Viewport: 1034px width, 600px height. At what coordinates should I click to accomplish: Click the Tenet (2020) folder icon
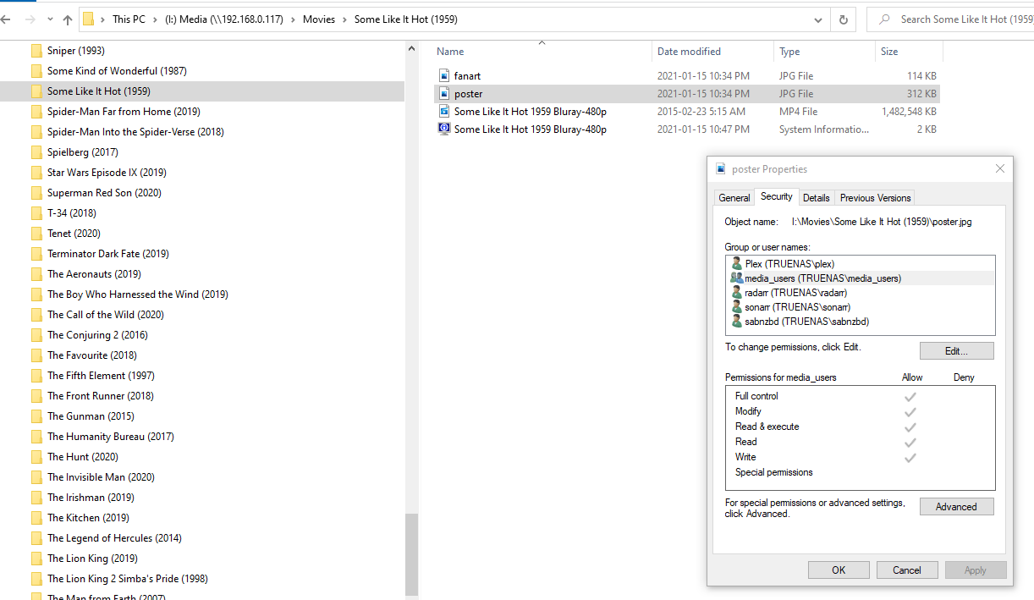tap(36, 234)
